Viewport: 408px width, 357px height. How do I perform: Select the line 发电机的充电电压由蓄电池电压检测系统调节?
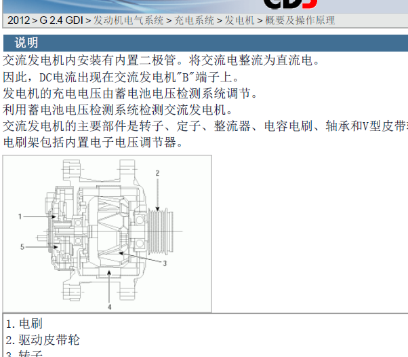130,93
